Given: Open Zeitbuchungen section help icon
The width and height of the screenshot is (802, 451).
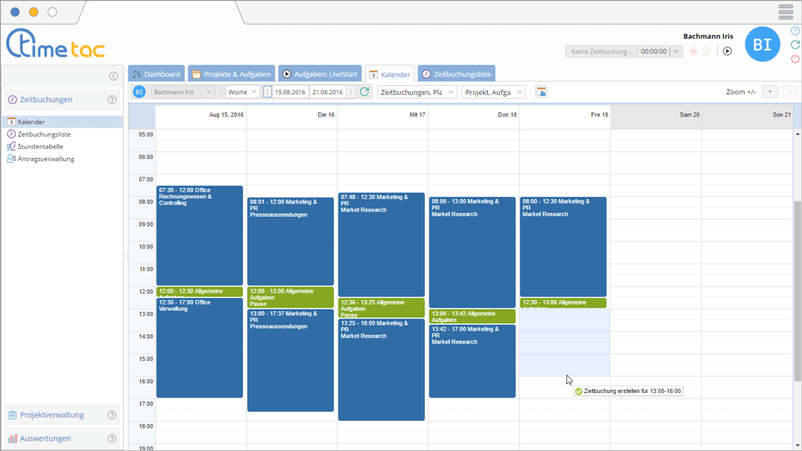Looking at the screenshot, I should 112,100.
